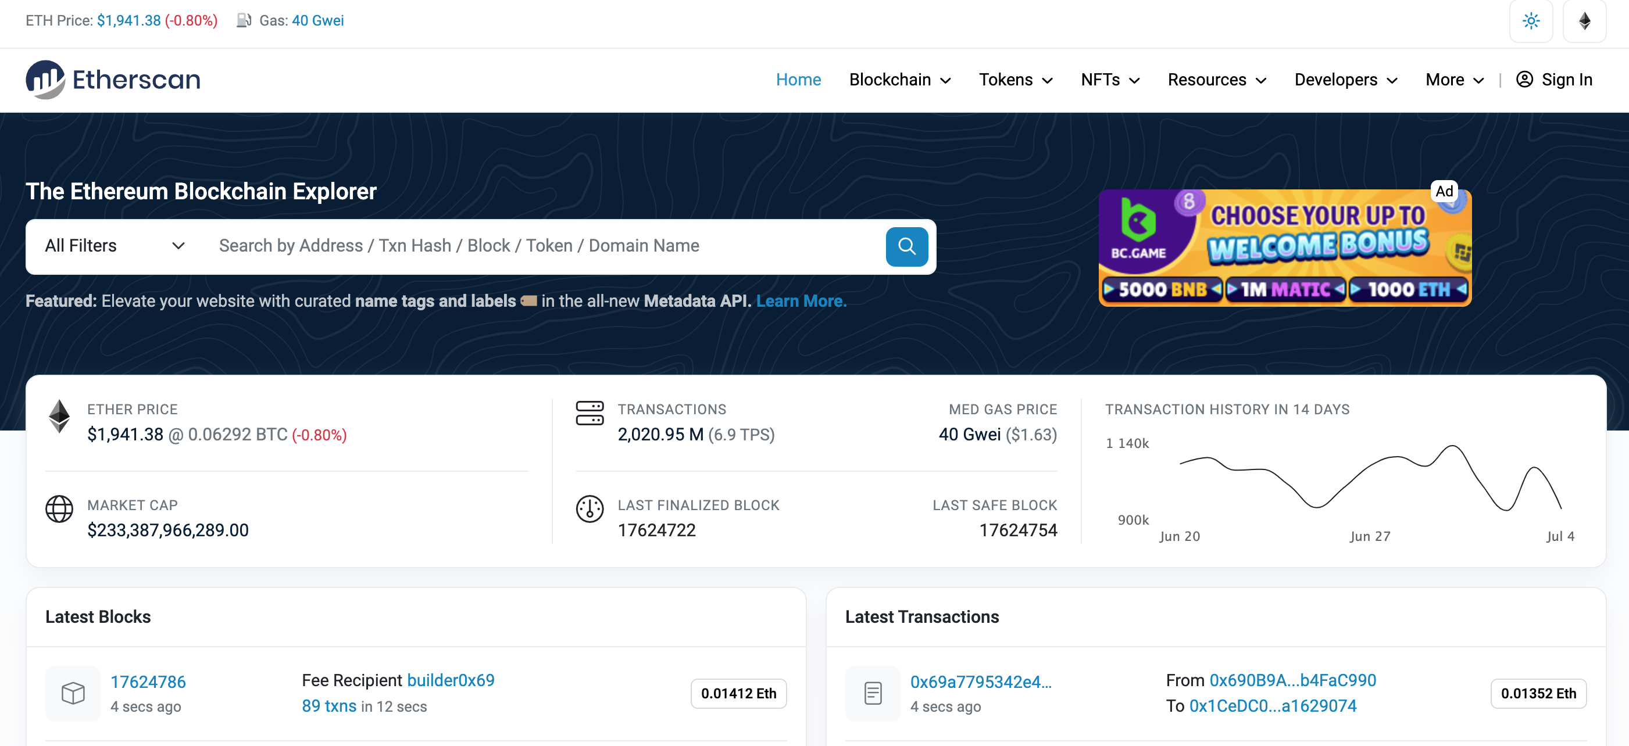Click last safe block number 17624754

pyautogui.click(x=1018, y=530)
